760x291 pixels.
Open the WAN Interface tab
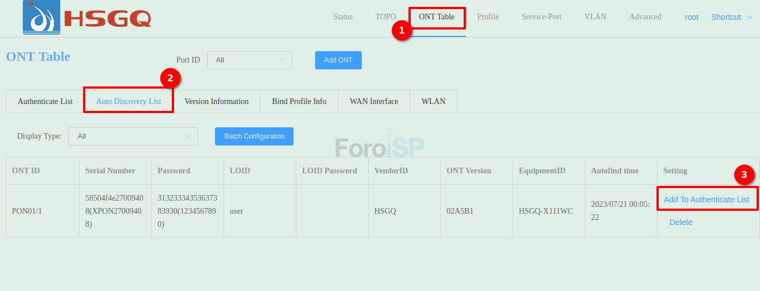373,102
